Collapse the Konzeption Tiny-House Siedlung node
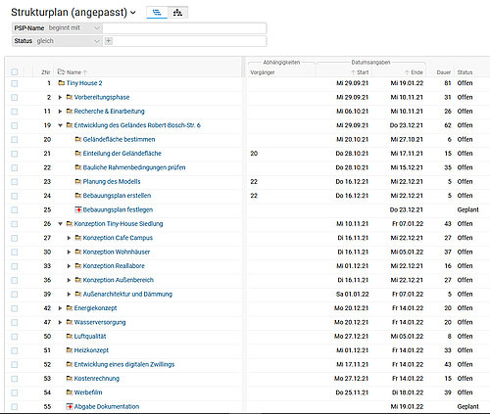490x414 pixels. (x=60, y=224)
